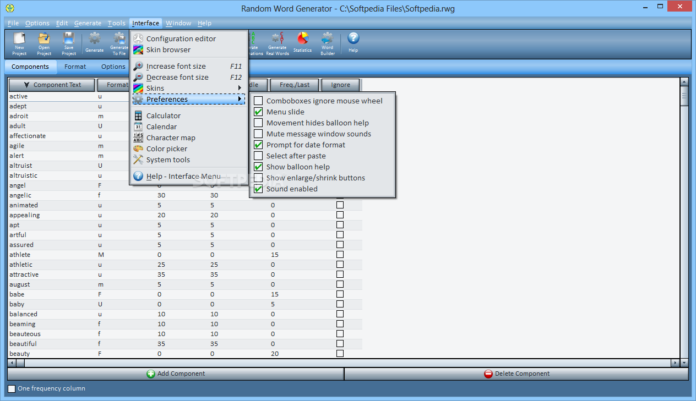Open the Calendar tool
Screen dimensions: 696x401
(189, 127)
